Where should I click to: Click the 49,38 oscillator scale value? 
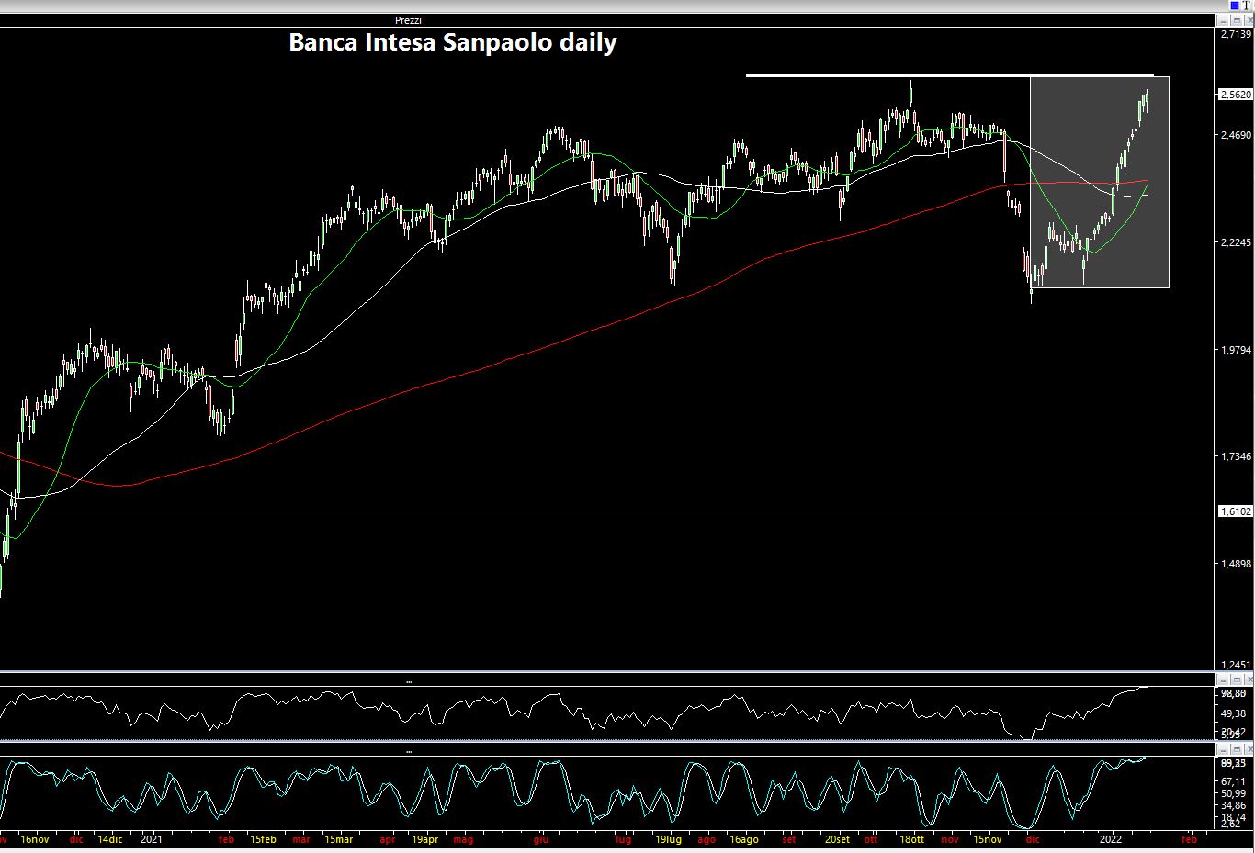coord(1233,713)
